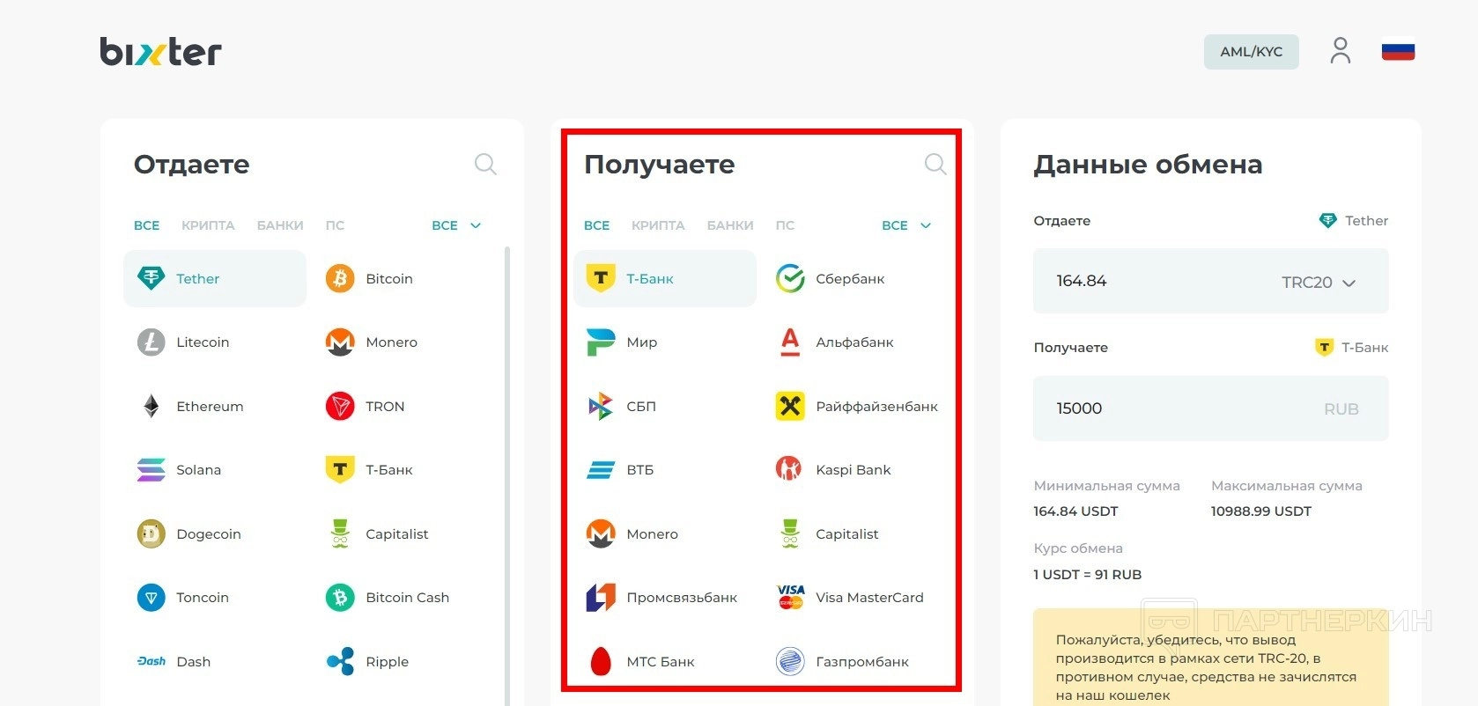Go to home via the bixter logo
Viewport: 1478px width, 706px height.
click(160, 52)
